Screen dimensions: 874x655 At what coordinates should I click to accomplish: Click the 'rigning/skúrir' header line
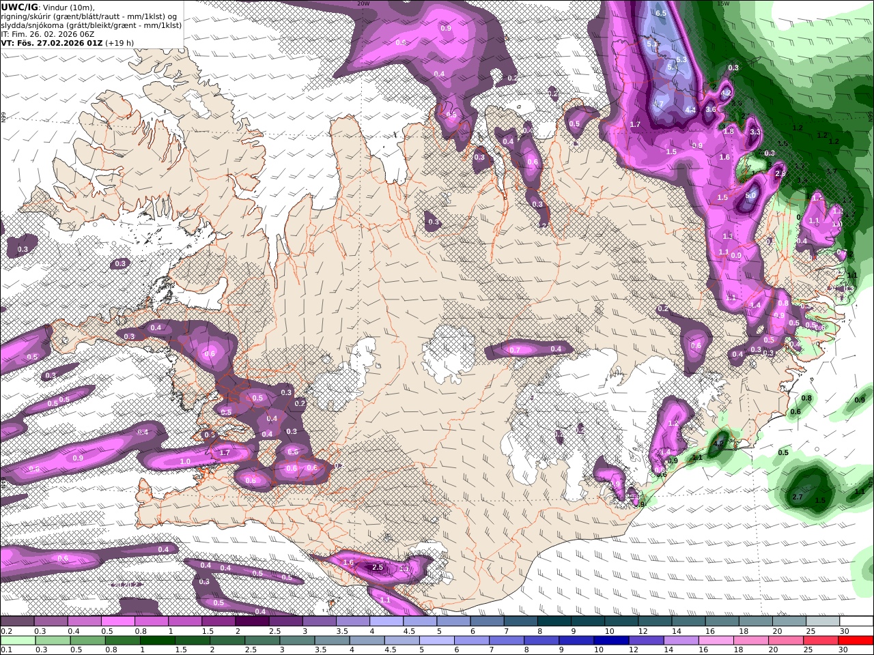89,16
